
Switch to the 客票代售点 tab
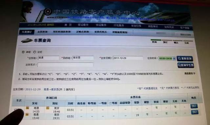click(x=101, y=32)
